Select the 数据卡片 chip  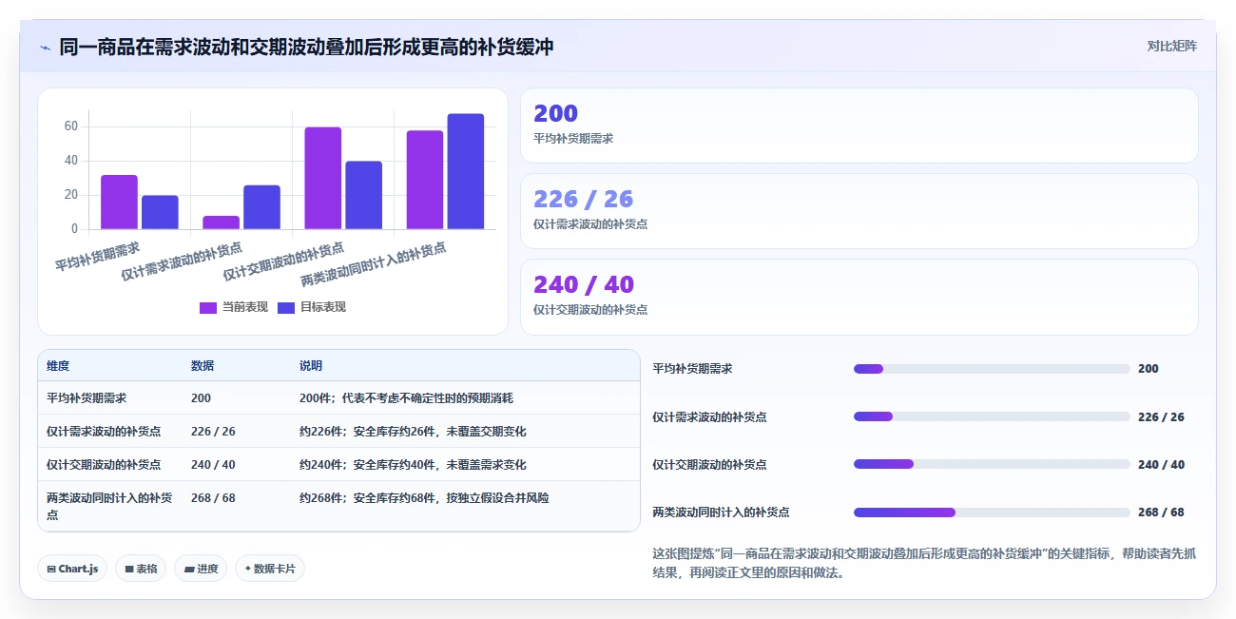tap(270, 569)
